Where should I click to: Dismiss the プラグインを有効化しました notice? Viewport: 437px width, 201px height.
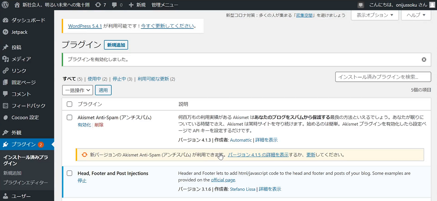click(x=424, y=59)
